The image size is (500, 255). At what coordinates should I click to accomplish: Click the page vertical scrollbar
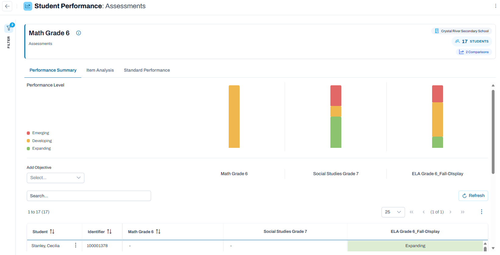(x=493, y=132)
